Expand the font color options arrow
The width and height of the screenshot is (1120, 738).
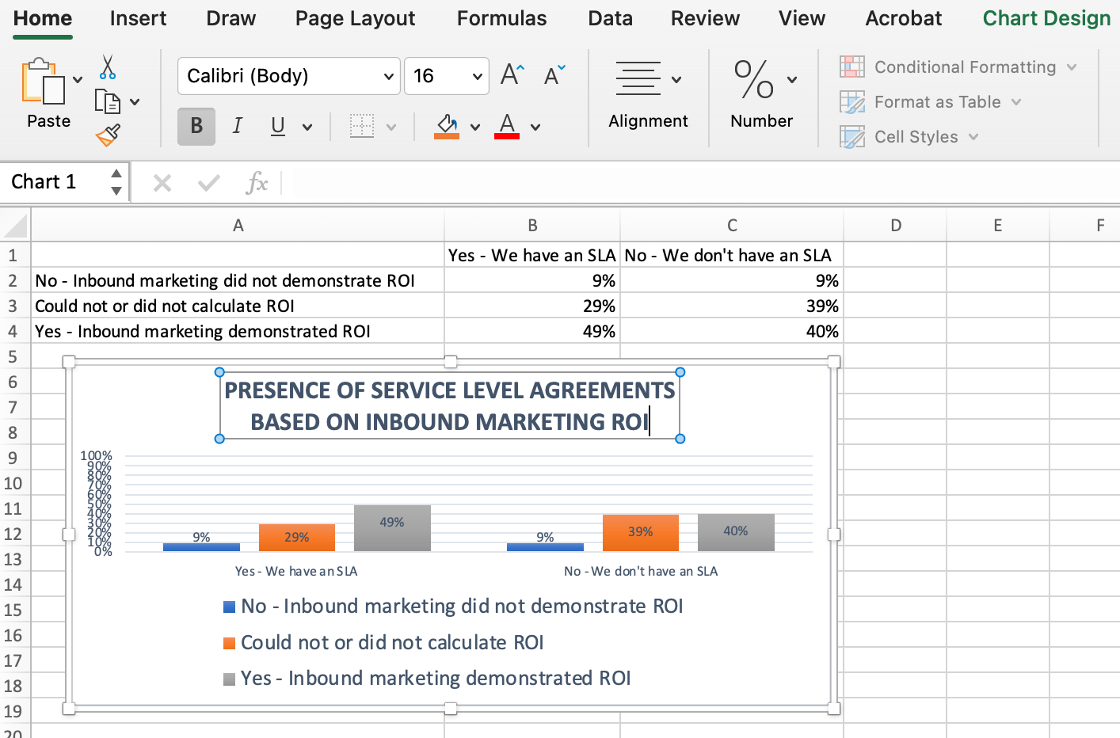tap(535, 127)
